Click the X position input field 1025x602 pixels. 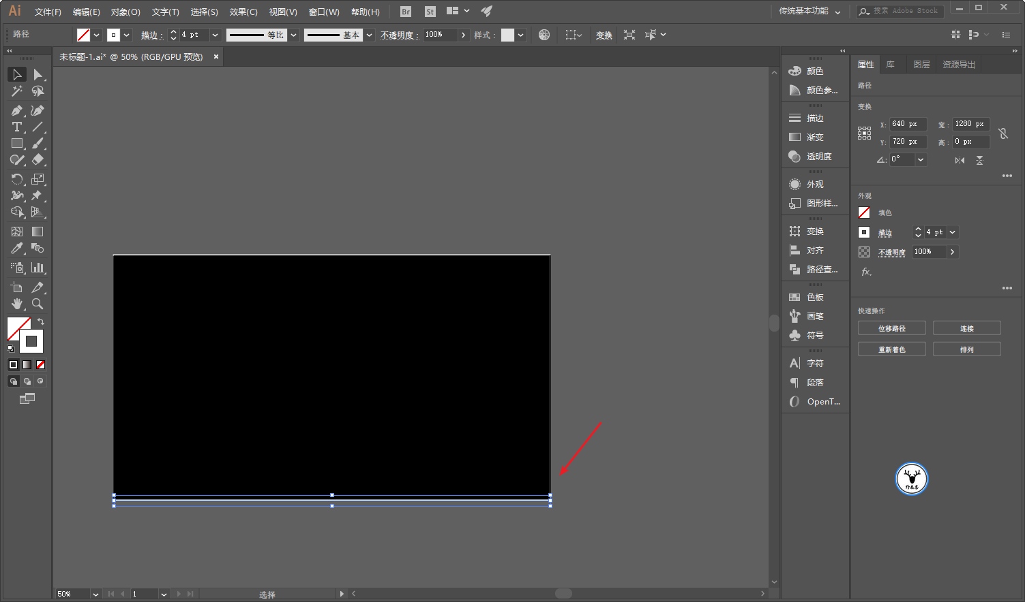(908, 124)
